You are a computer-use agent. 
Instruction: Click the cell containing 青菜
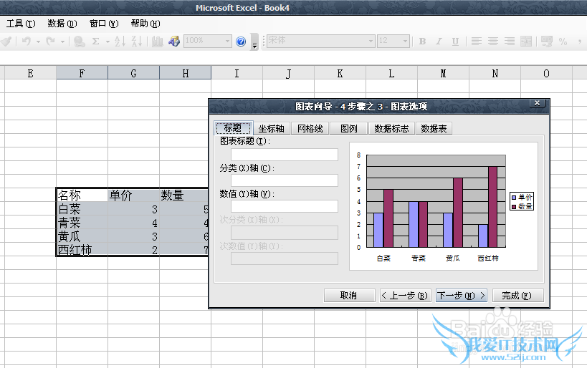[82, 223]
